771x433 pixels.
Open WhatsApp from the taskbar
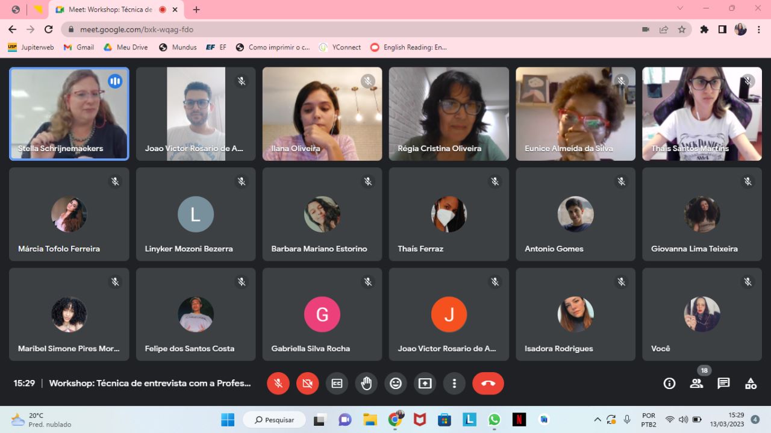494,420
